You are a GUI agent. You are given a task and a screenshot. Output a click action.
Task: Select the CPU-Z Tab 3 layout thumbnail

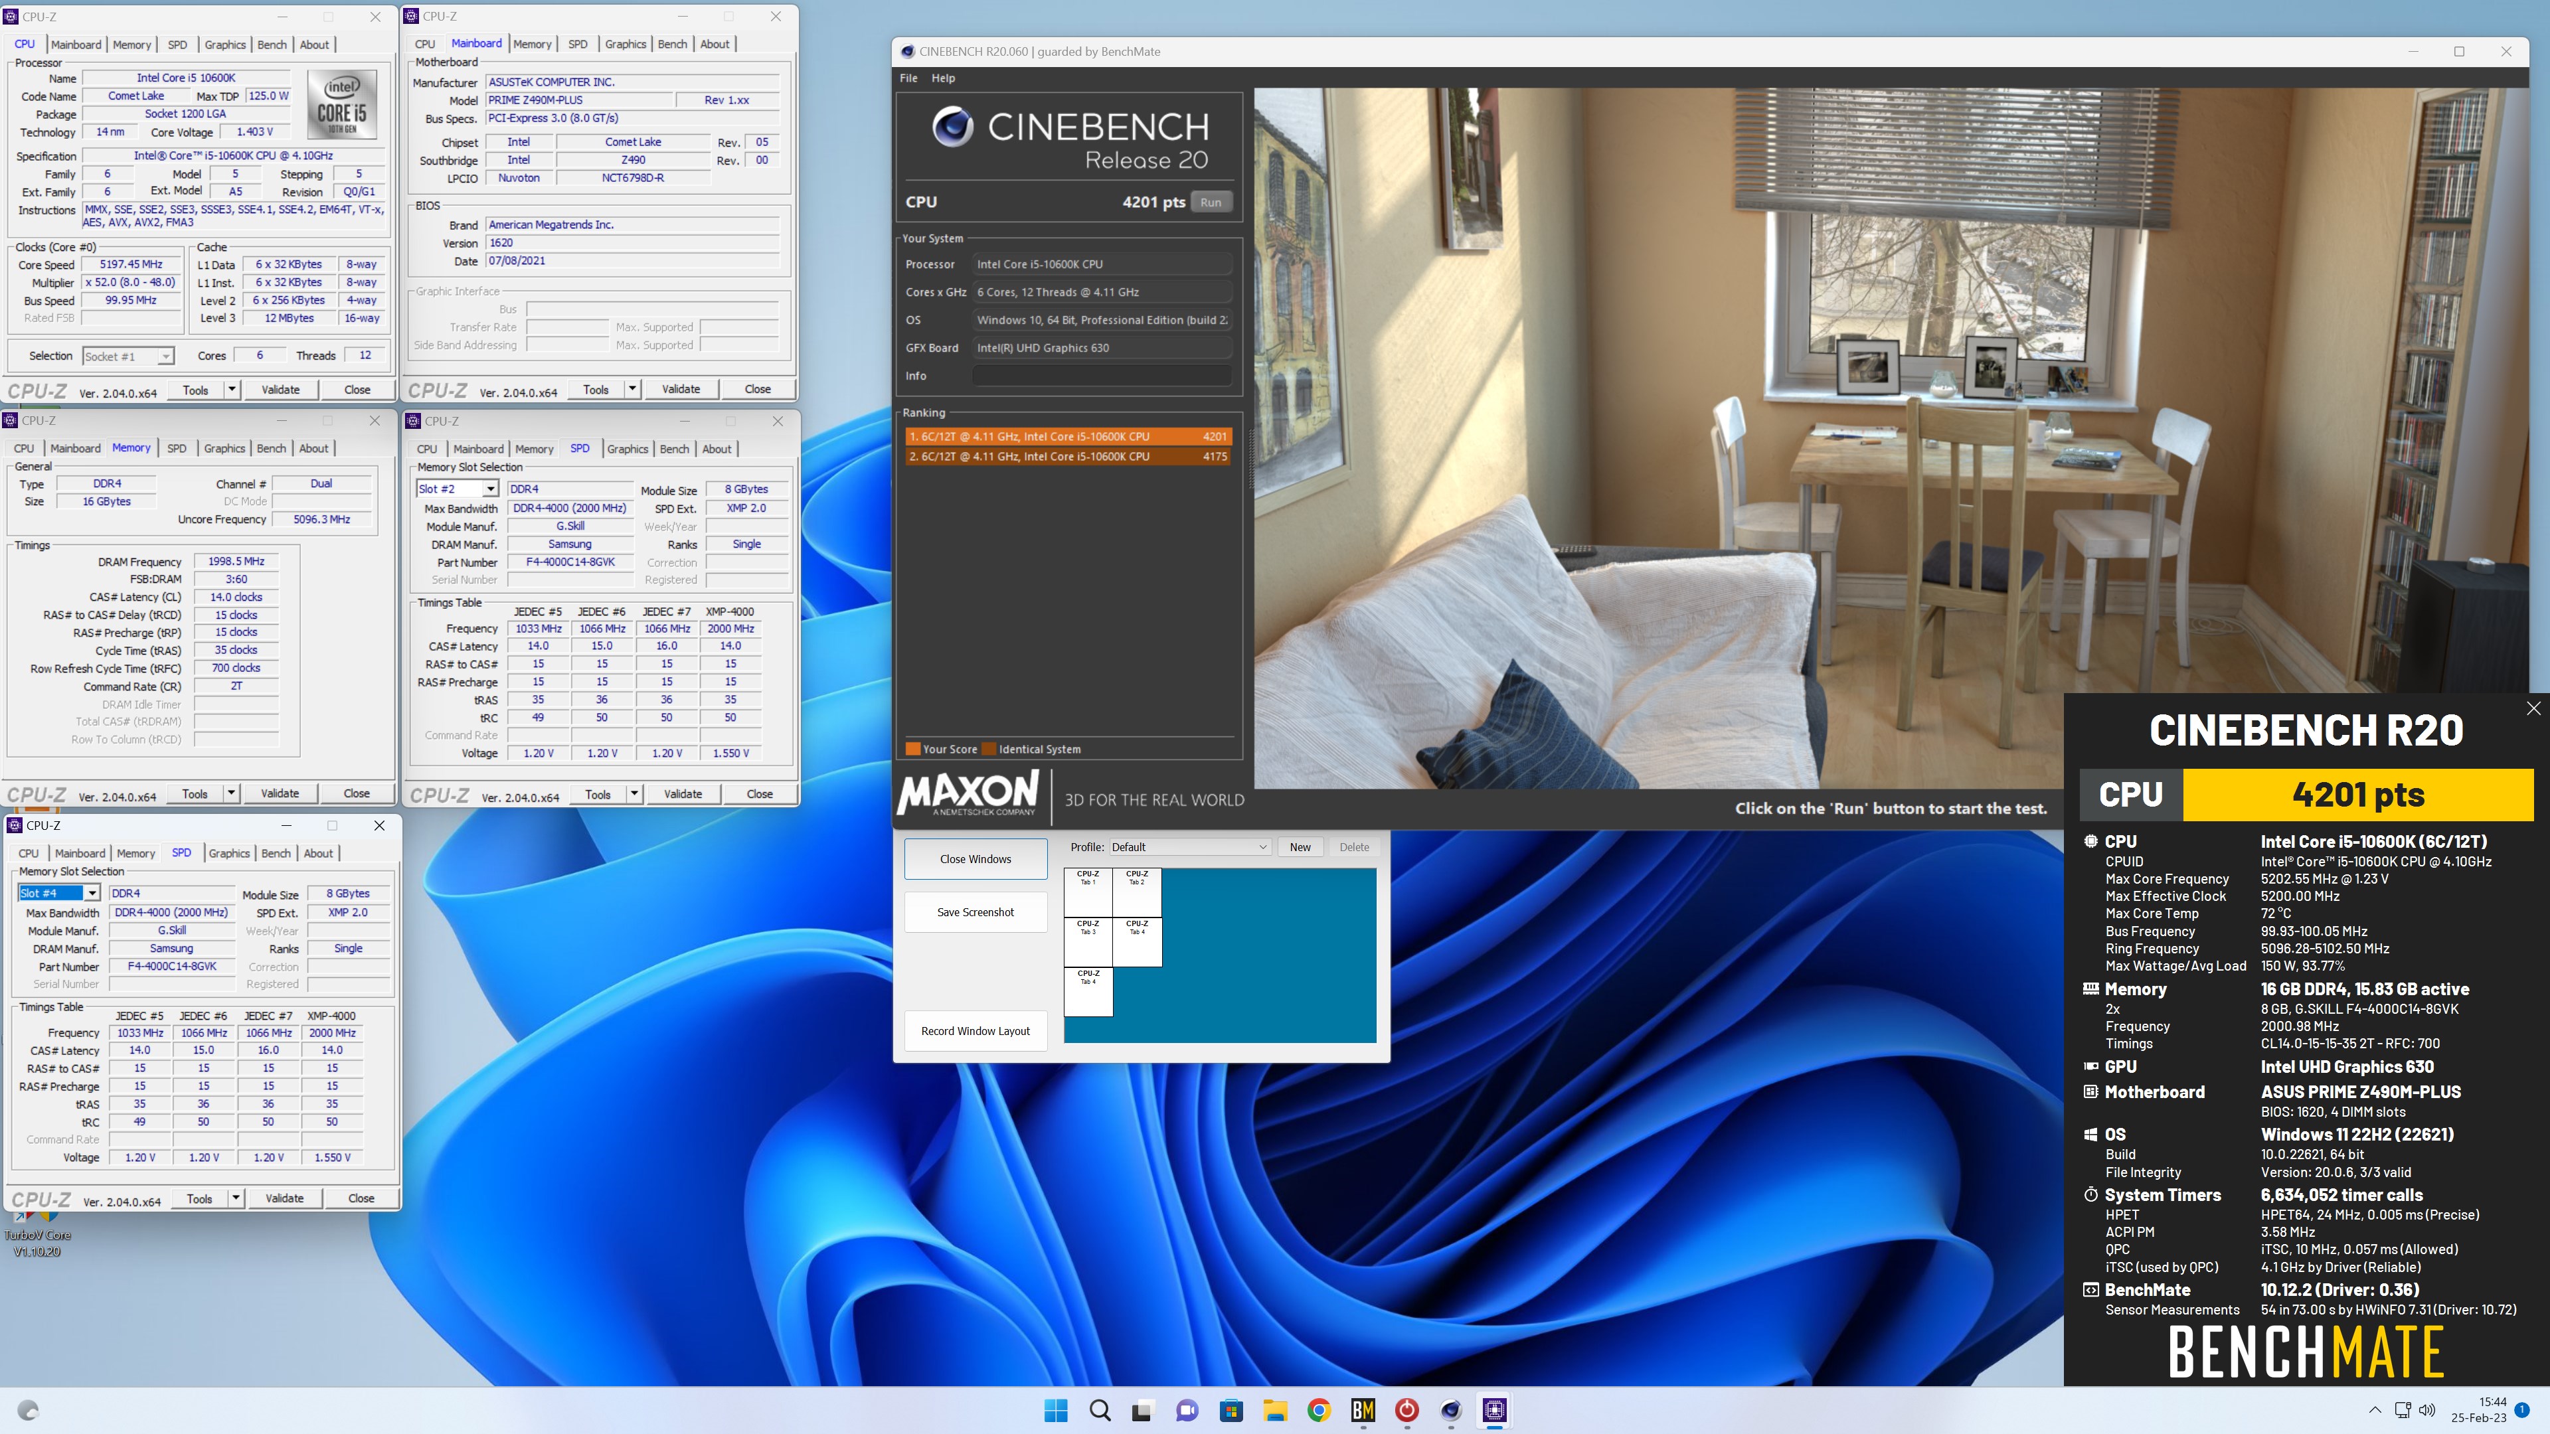1088,942
